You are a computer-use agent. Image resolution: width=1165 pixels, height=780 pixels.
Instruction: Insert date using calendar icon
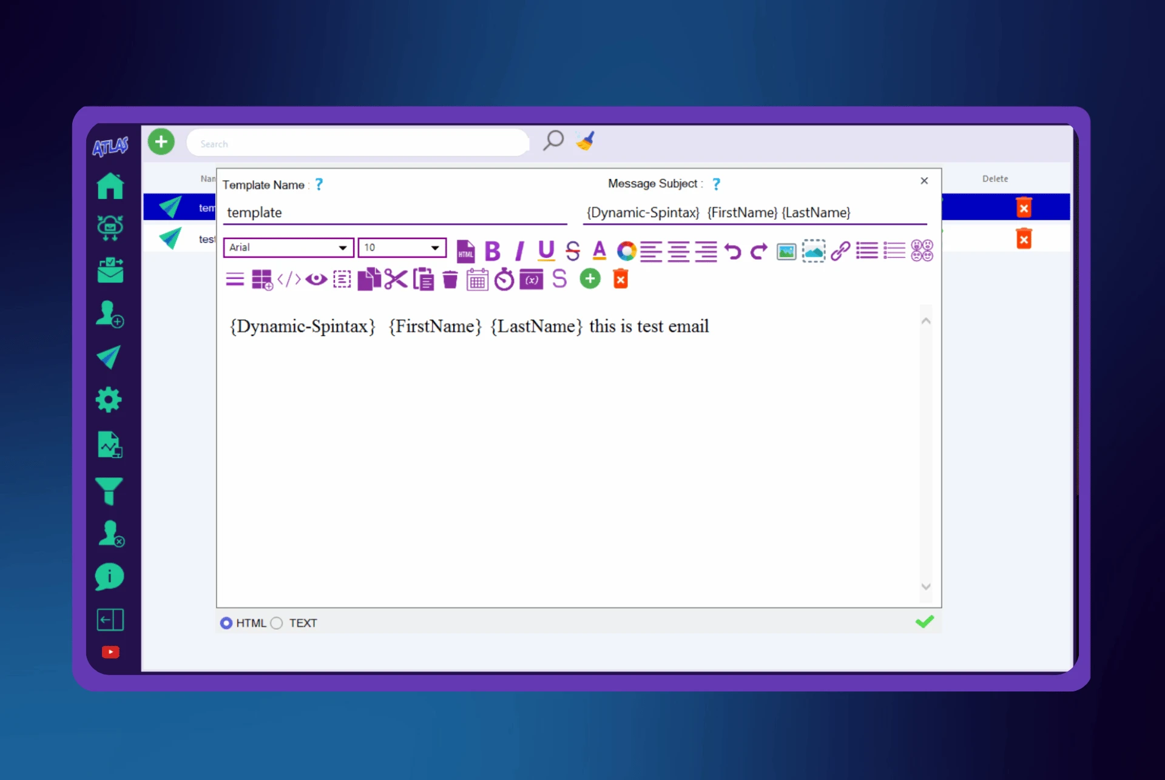(478, 280)
